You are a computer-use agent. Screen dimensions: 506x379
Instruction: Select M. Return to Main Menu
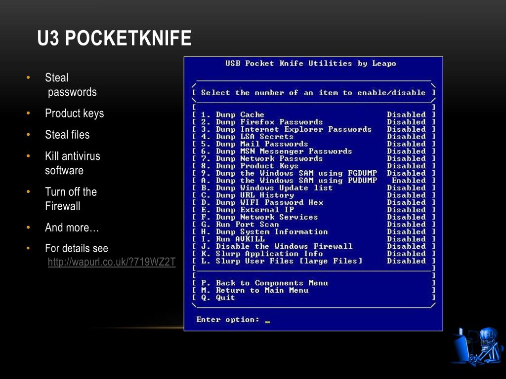click(254, 290)
